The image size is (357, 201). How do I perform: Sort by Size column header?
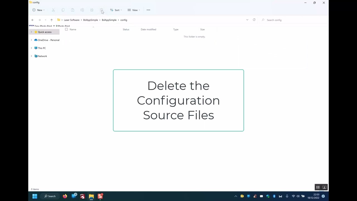[202, 29]
